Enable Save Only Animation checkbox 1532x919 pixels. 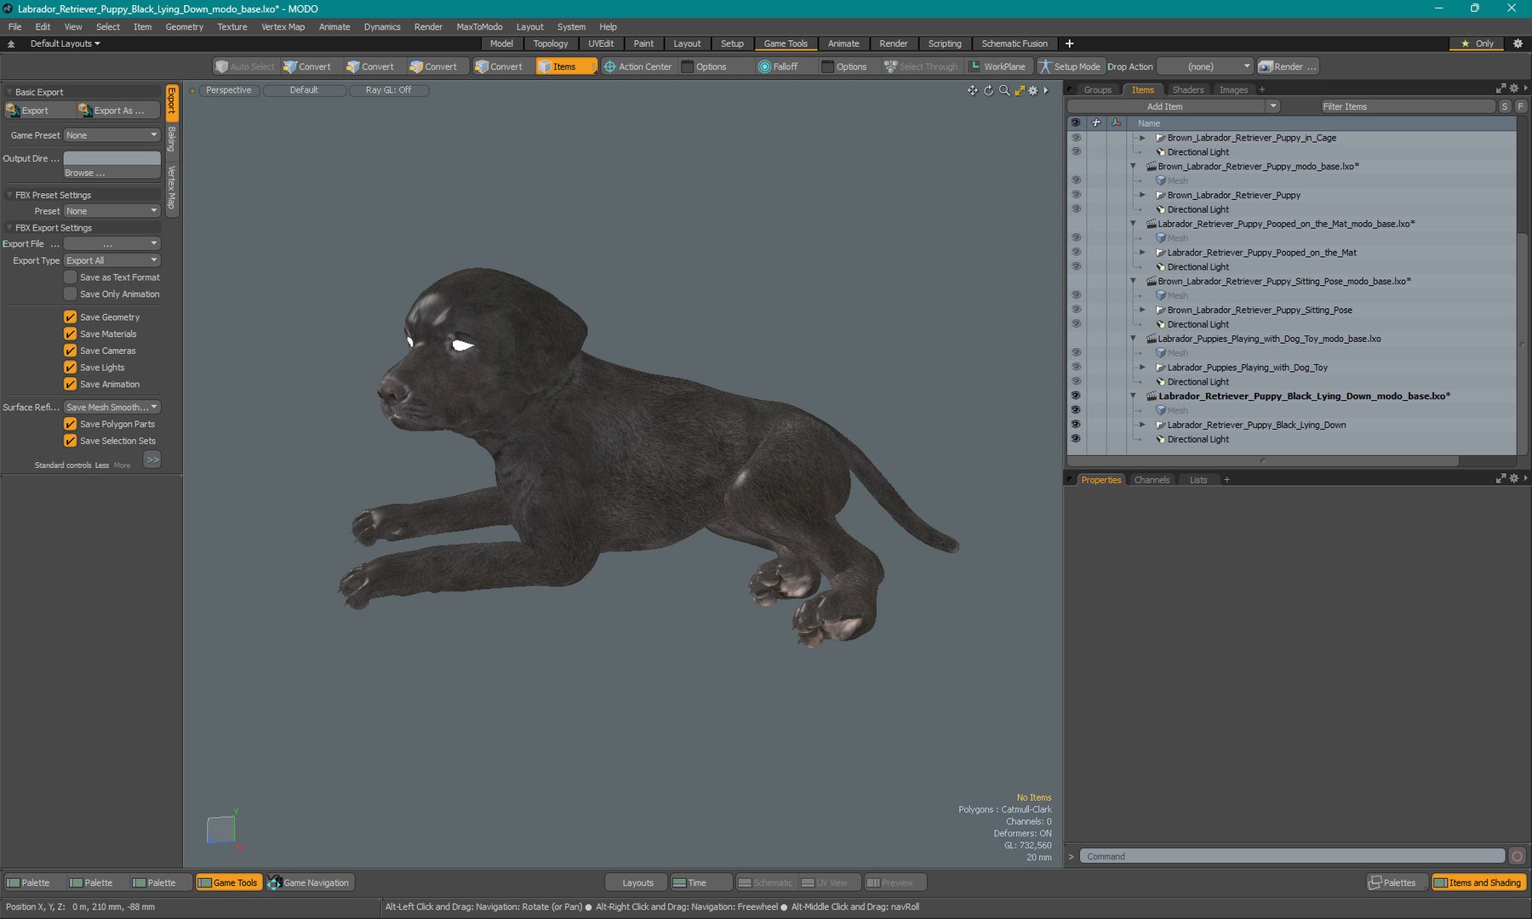point(70,294)
